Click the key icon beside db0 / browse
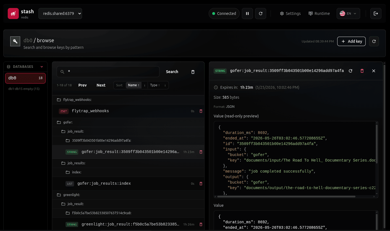390x231 pixels. point(15,41)
